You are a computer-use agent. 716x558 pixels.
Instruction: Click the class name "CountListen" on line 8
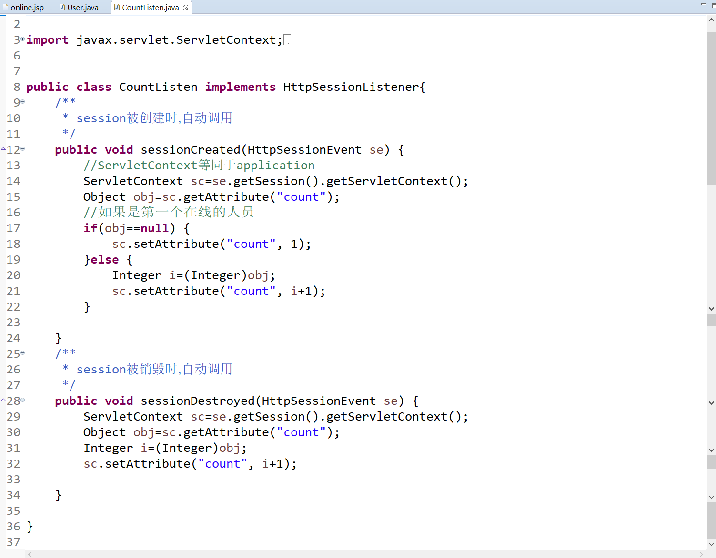[158, 87]
